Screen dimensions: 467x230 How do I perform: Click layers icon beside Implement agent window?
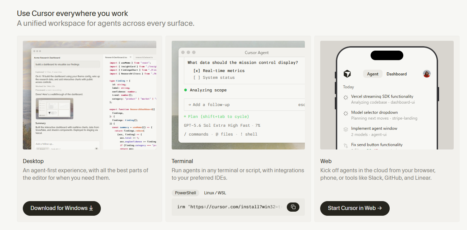pos(345,129)
